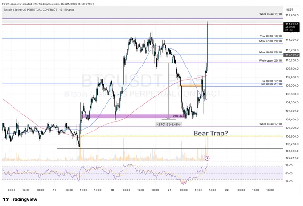Click 112,400.0 on the price axis

click(292, 15)
